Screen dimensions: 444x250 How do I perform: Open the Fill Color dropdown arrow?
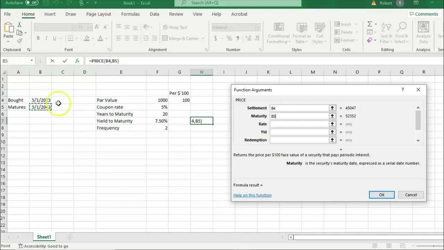tap(92, 39)
